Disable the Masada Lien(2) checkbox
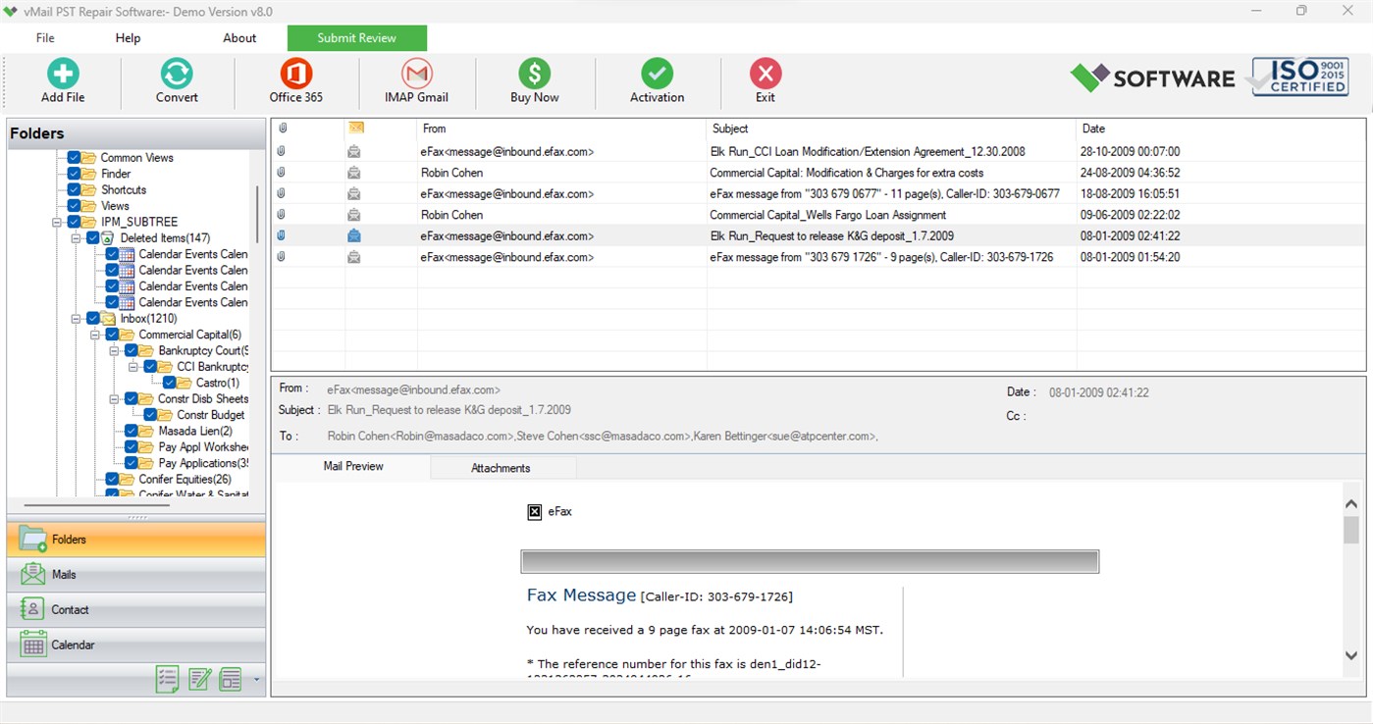The image size is (1373, 724). (131, 430)
